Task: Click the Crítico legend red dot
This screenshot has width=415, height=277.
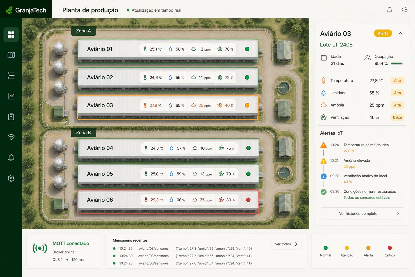Action: pyautogui.click(x=390, y=248)
